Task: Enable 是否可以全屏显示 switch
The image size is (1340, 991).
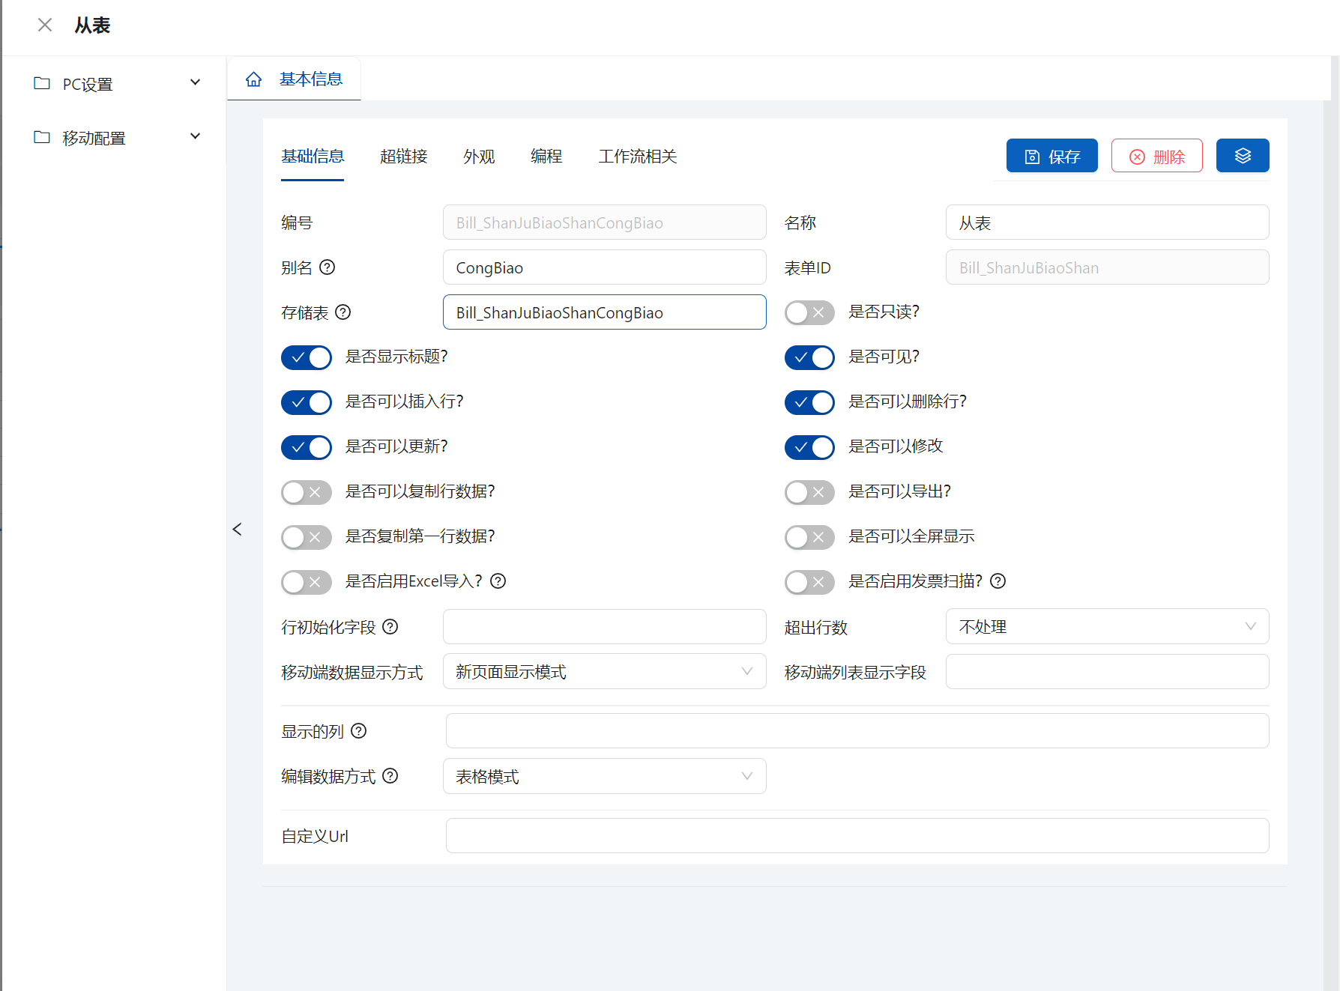Action: pos(809,537)
